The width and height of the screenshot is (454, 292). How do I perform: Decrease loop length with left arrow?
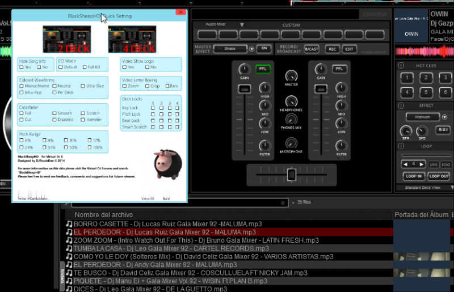[x=405, y=164]
